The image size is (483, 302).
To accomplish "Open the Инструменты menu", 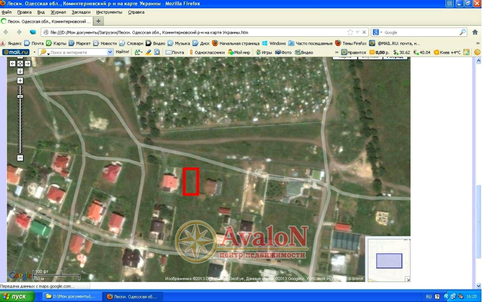I will (x=109, y=12).
